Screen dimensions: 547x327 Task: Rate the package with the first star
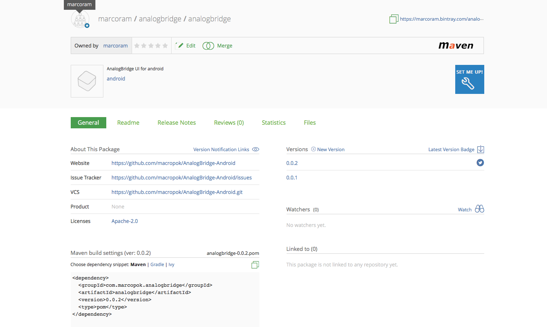[x=137, y=46]
